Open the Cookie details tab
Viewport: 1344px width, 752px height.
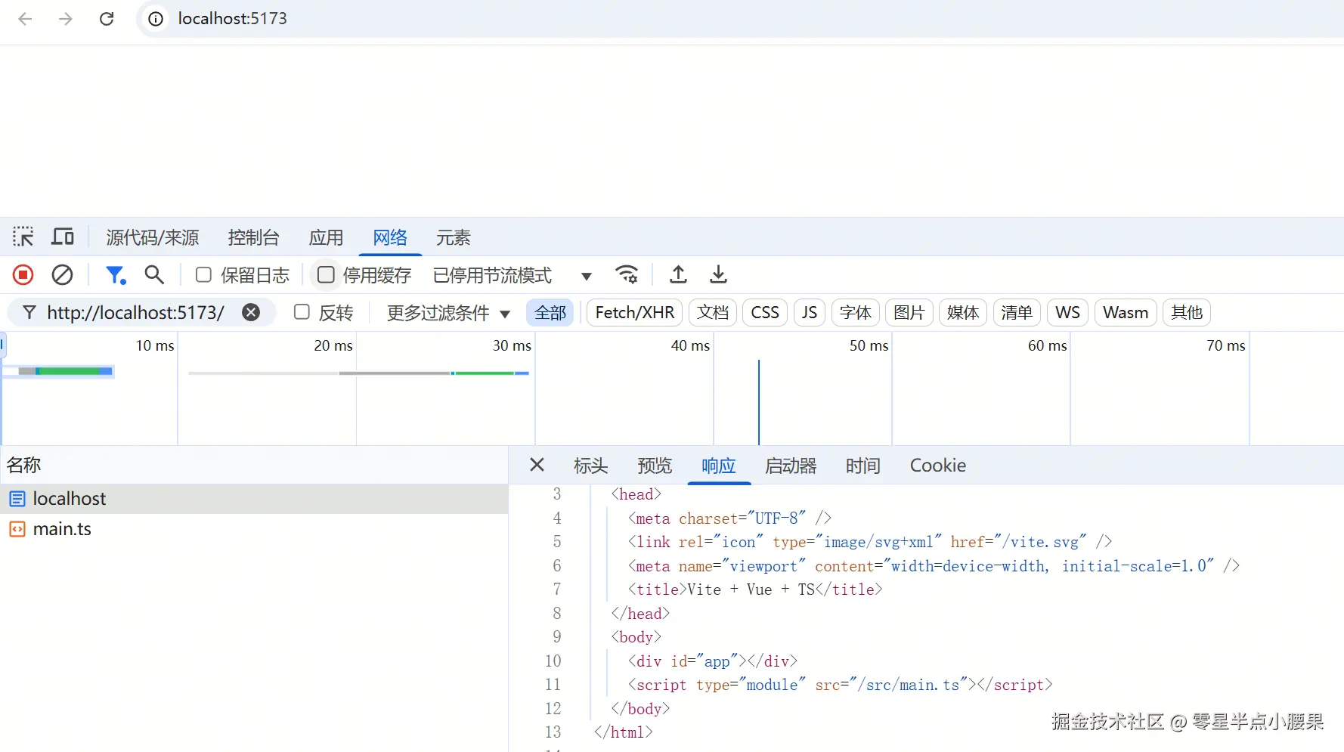tap(938, 466)
